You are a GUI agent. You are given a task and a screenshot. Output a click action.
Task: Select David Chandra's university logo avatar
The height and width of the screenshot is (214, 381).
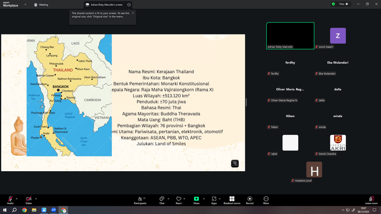338,143
